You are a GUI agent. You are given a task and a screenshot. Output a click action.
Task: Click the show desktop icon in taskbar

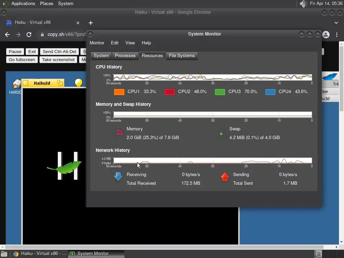[x=4, y=254]
